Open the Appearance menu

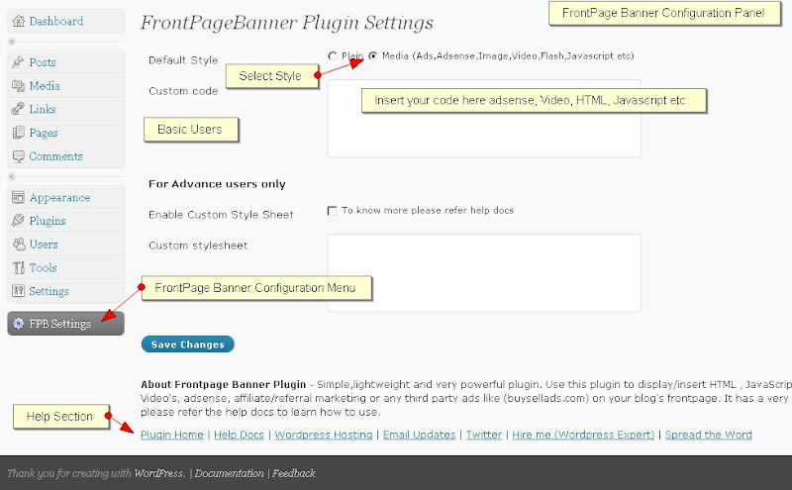pos(65,198)
